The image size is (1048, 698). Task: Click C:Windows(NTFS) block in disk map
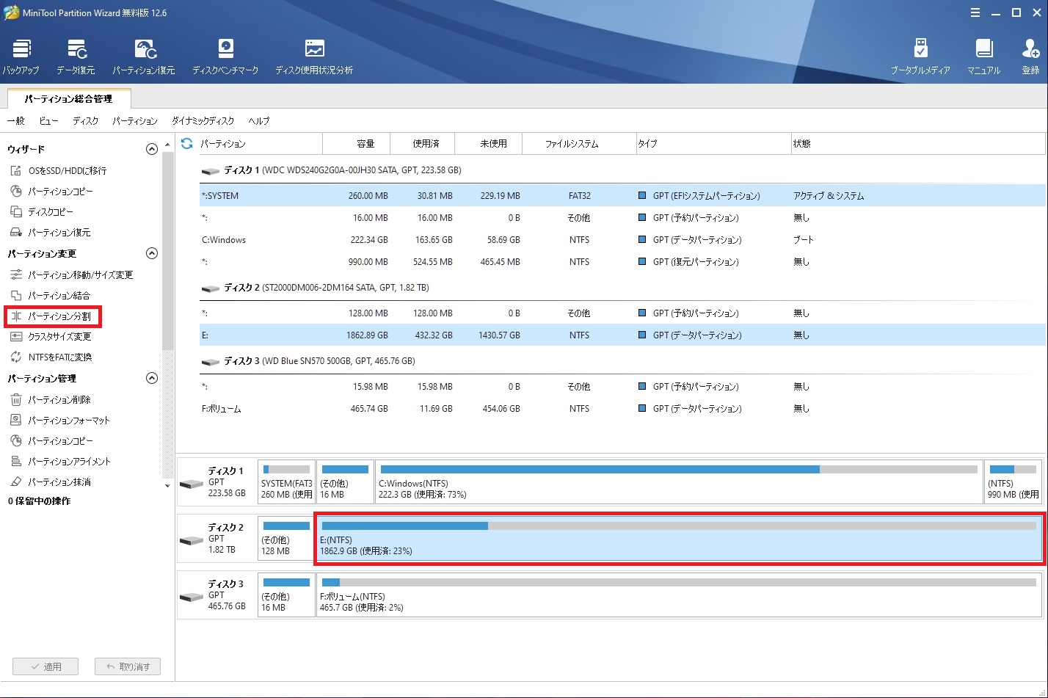[x=679, y=482]
